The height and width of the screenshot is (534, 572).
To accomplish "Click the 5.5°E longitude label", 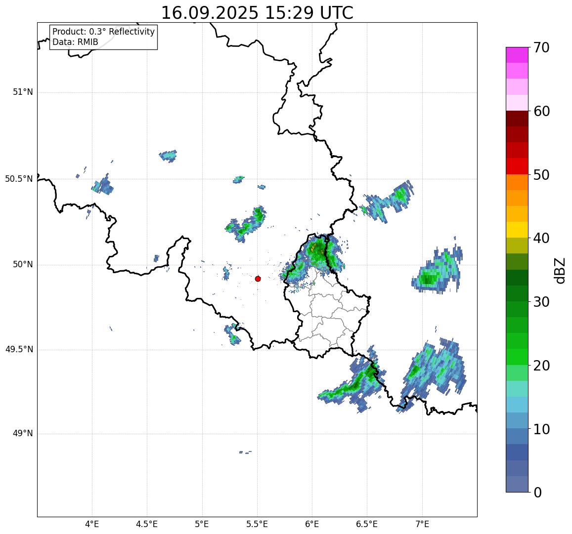I will 257,524.
